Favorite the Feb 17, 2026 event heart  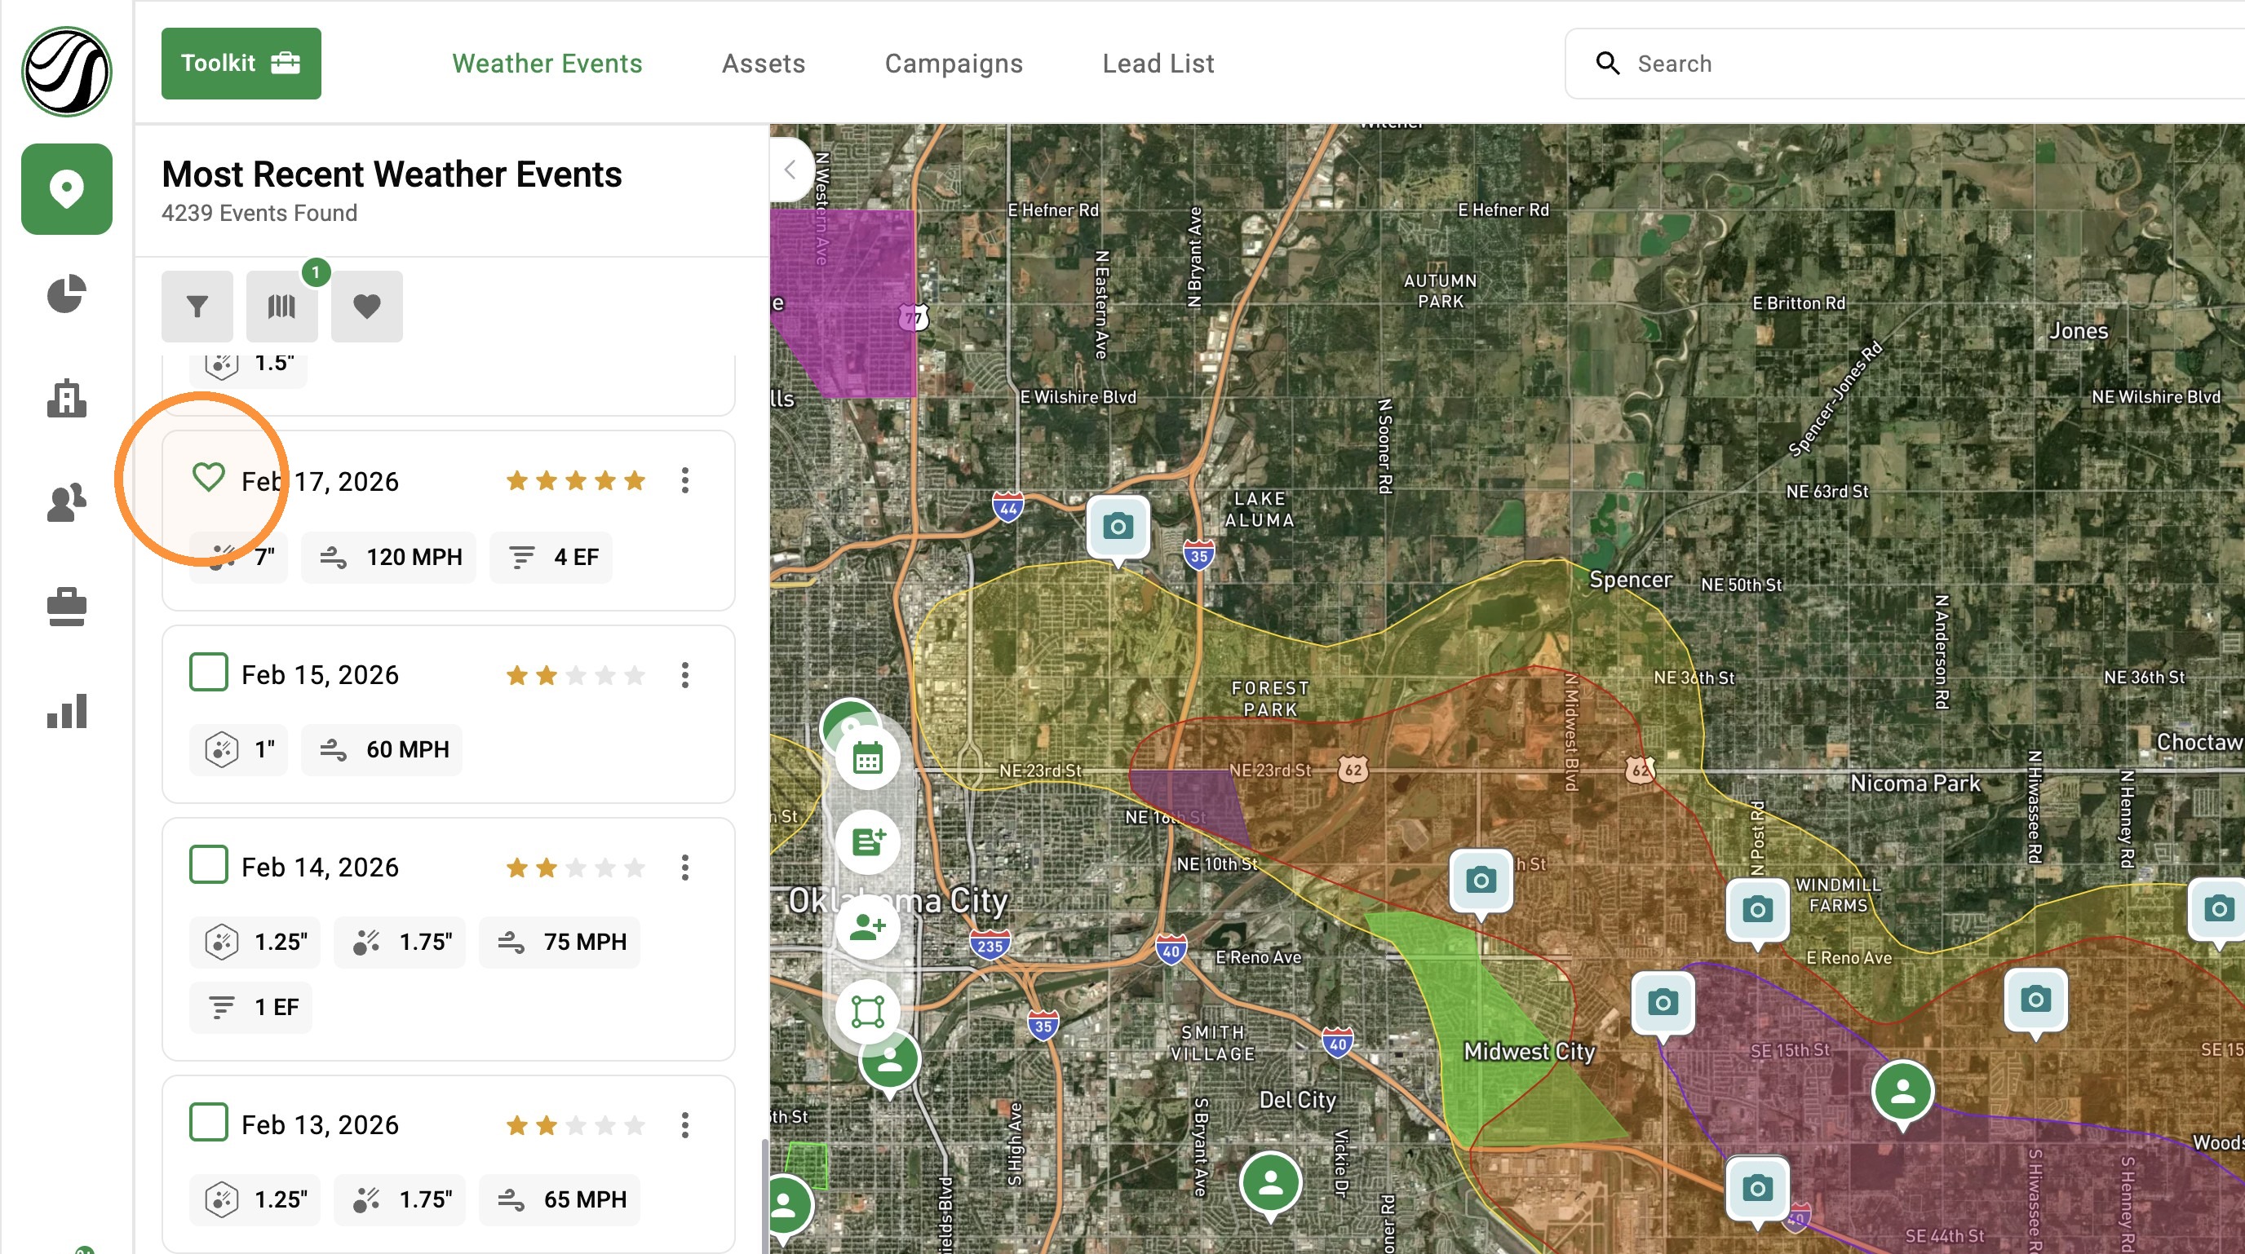[208, 477]
